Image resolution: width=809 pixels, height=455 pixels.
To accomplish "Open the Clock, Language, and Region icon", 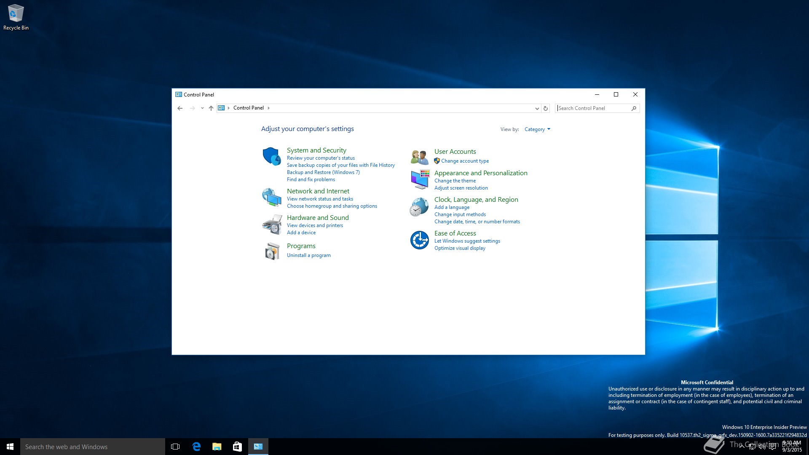I will (419, 207).
